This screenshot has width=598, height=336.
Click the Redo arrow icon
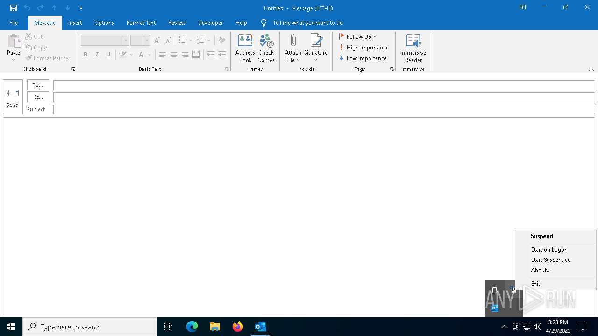[41, 8]
